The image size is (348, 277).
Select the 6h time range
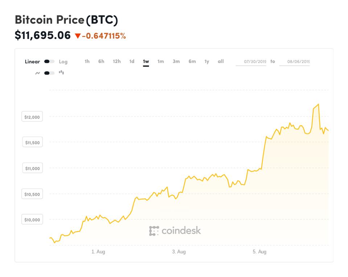[101, 61]
